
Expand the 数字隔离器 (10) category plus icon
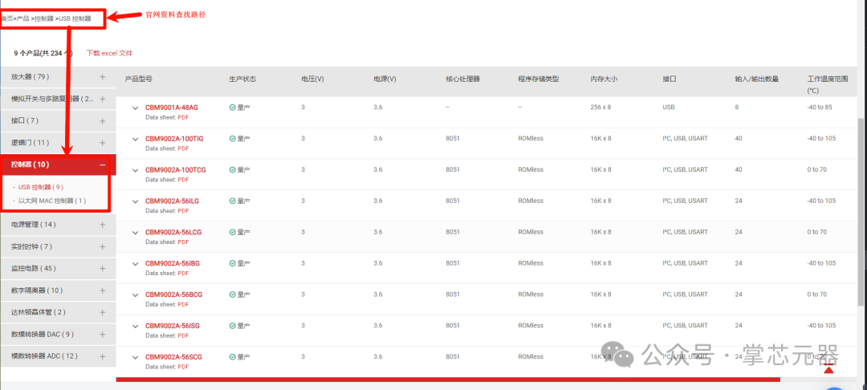click(102, 290)
